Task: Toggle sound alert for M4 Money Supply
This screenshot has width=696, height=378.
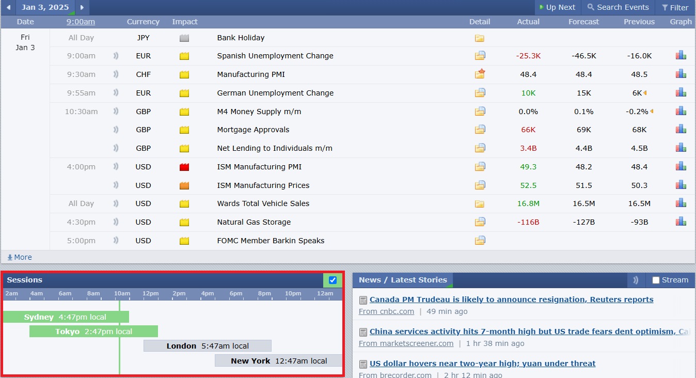Action: pyautogui.click(x=116, y=112)
